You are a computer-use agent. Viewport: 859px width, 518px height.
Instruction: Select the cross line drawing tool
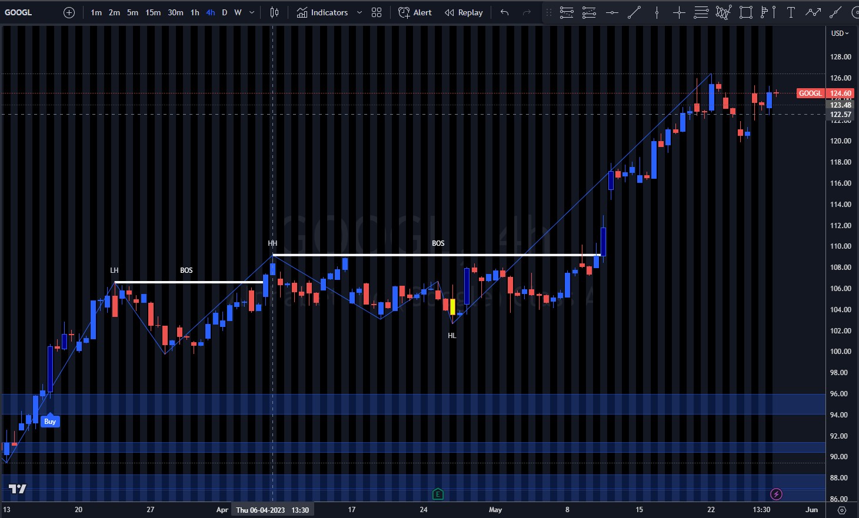click(679, 12)
